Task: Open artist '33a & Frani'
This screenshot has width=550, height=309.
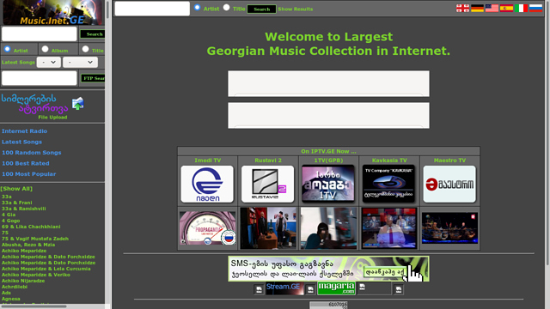Action: tap(17, 203)
